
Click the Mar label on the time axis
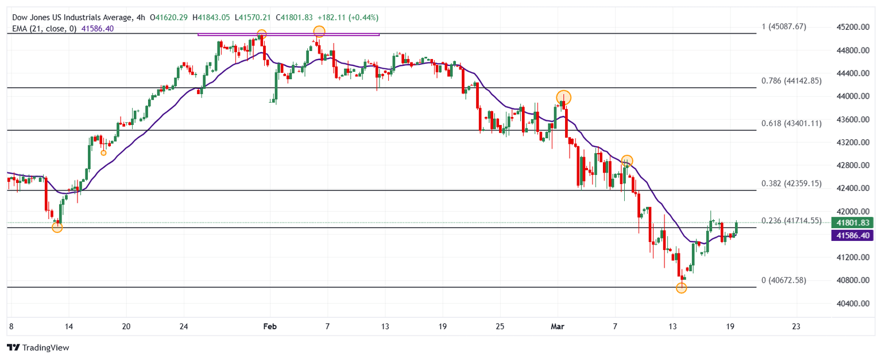point(557,326)
